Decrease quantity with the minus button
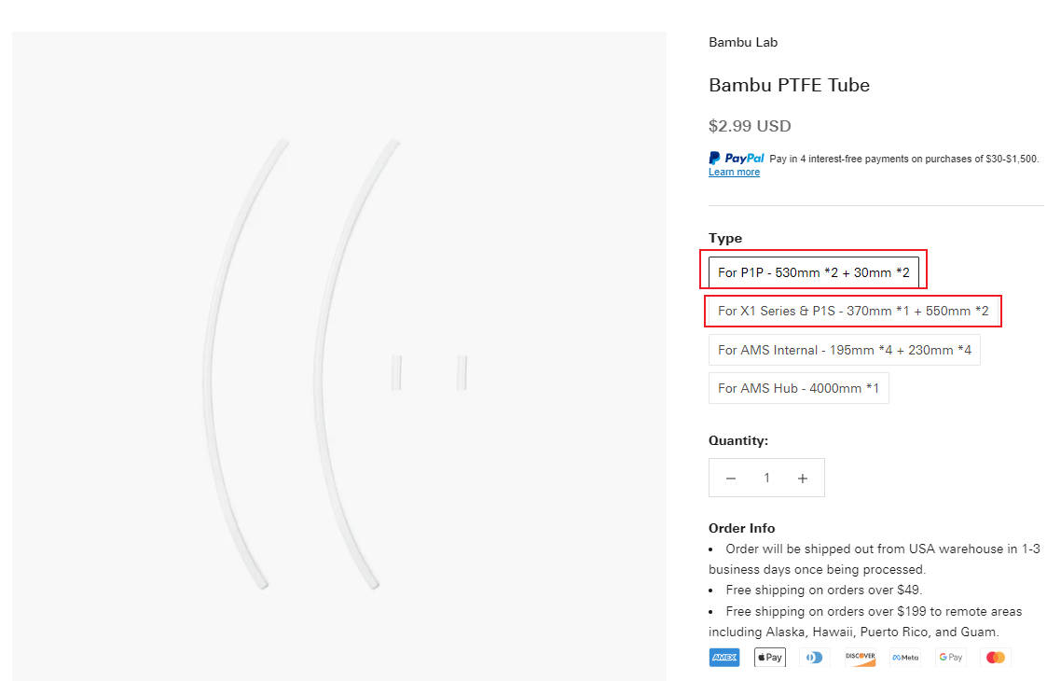 pos(731,478)
